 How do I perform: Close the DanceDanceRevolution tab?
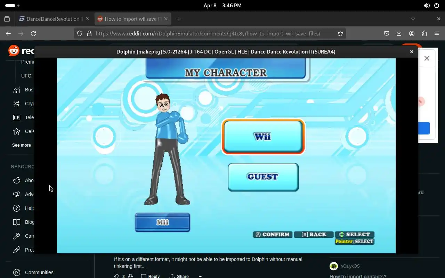88,19
